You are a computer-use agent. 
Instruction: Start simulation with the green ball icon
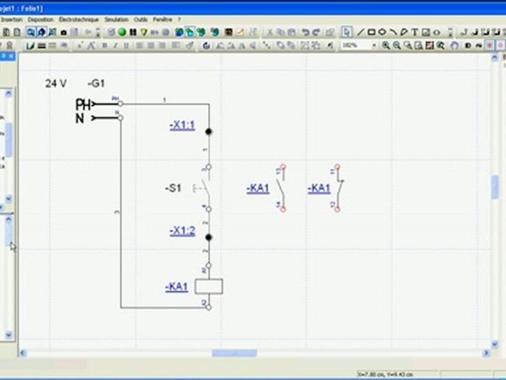122,32
